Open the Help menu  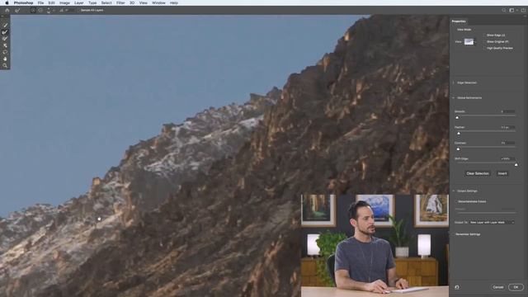point(174,2)
